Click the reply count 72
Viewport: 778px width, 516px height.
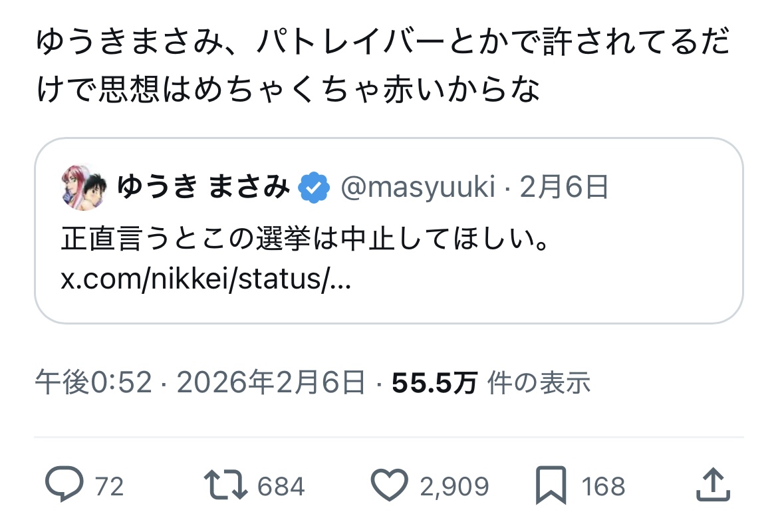[x=110, y=487]
